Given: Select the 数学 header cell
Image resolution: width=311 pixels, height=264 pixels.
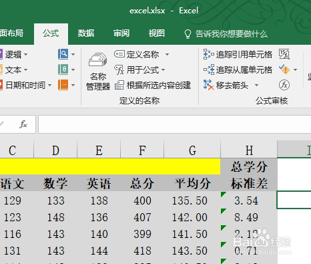Looking at the screenshot, I should [x=55, y=183].
